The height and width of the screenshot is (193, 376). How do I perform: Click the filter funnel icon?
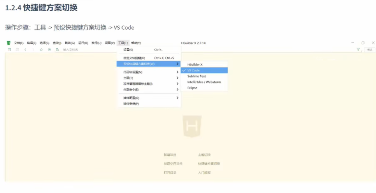coord(358,50)
